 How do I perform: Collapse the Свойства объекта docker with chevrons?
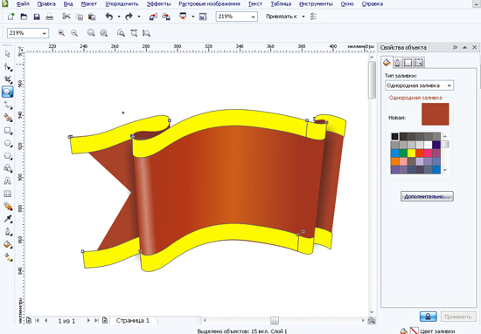click(x=455, y=47)
